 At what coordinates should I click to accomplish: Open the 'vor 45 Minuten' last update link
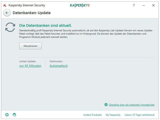tap(30, 66)
